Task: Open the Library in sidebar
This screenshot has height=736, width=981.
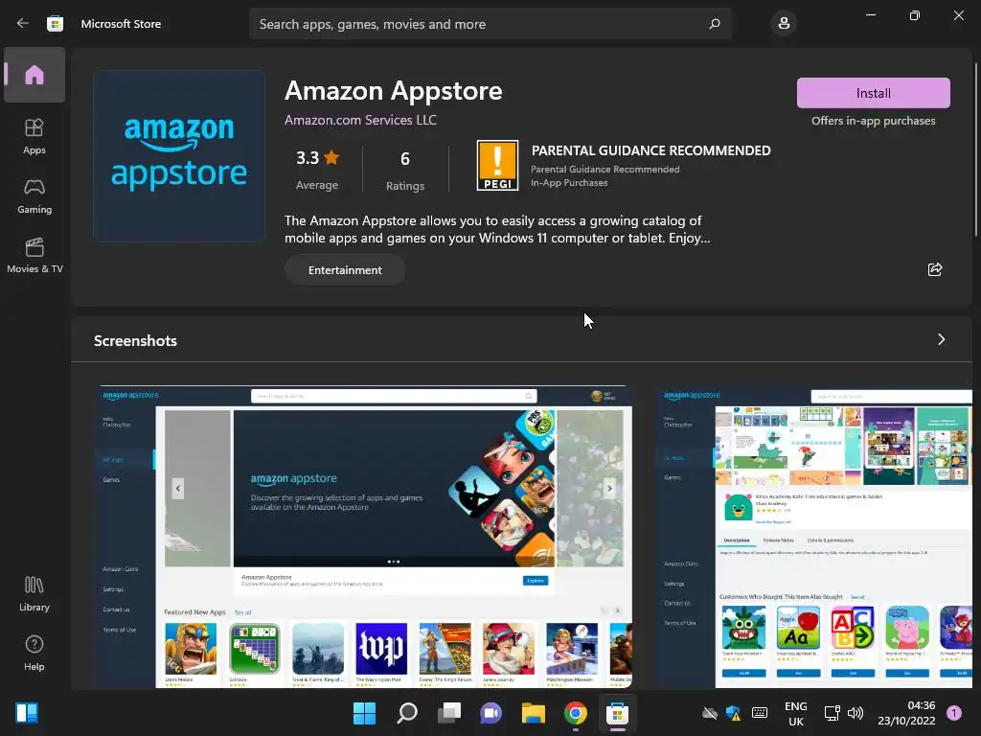Action: click(34, 593)
